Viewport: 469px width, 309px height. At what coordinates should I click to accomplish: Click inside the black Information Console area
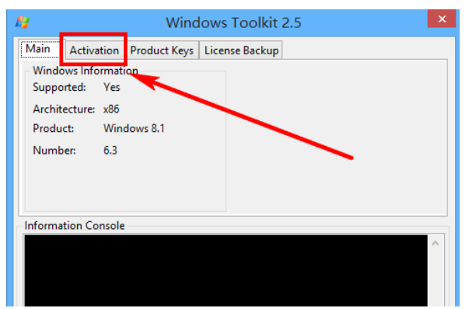[x=226, y=270]
